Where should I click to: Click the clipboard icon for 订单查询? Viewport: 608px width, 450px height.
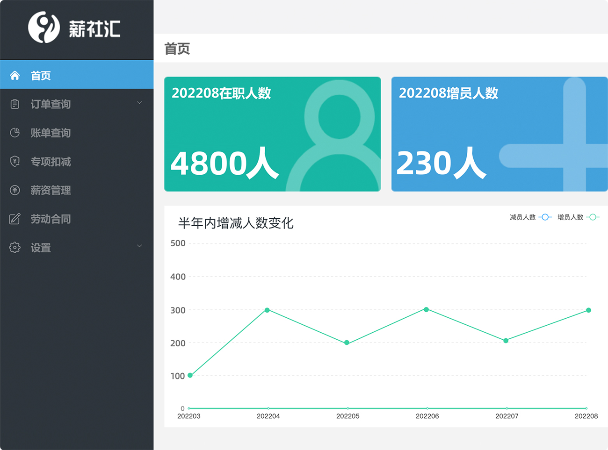click(x=15, y=104)
